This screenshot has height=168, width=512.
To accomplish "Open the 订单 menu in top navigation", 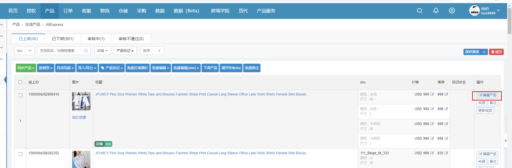I will (68, 11).
